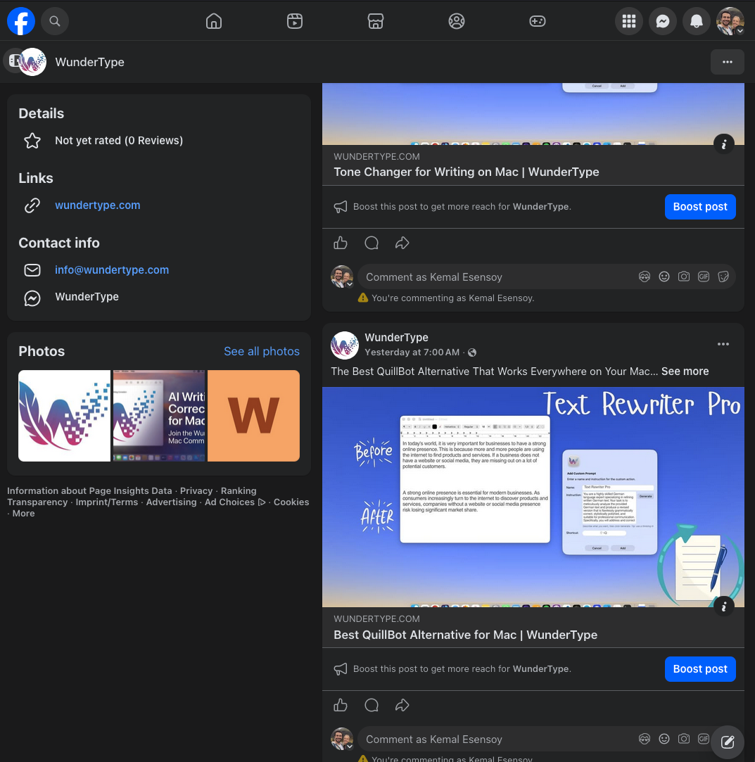
Task: Insert avatar sticker in Tone Changer comment
Action: point(645,277)
